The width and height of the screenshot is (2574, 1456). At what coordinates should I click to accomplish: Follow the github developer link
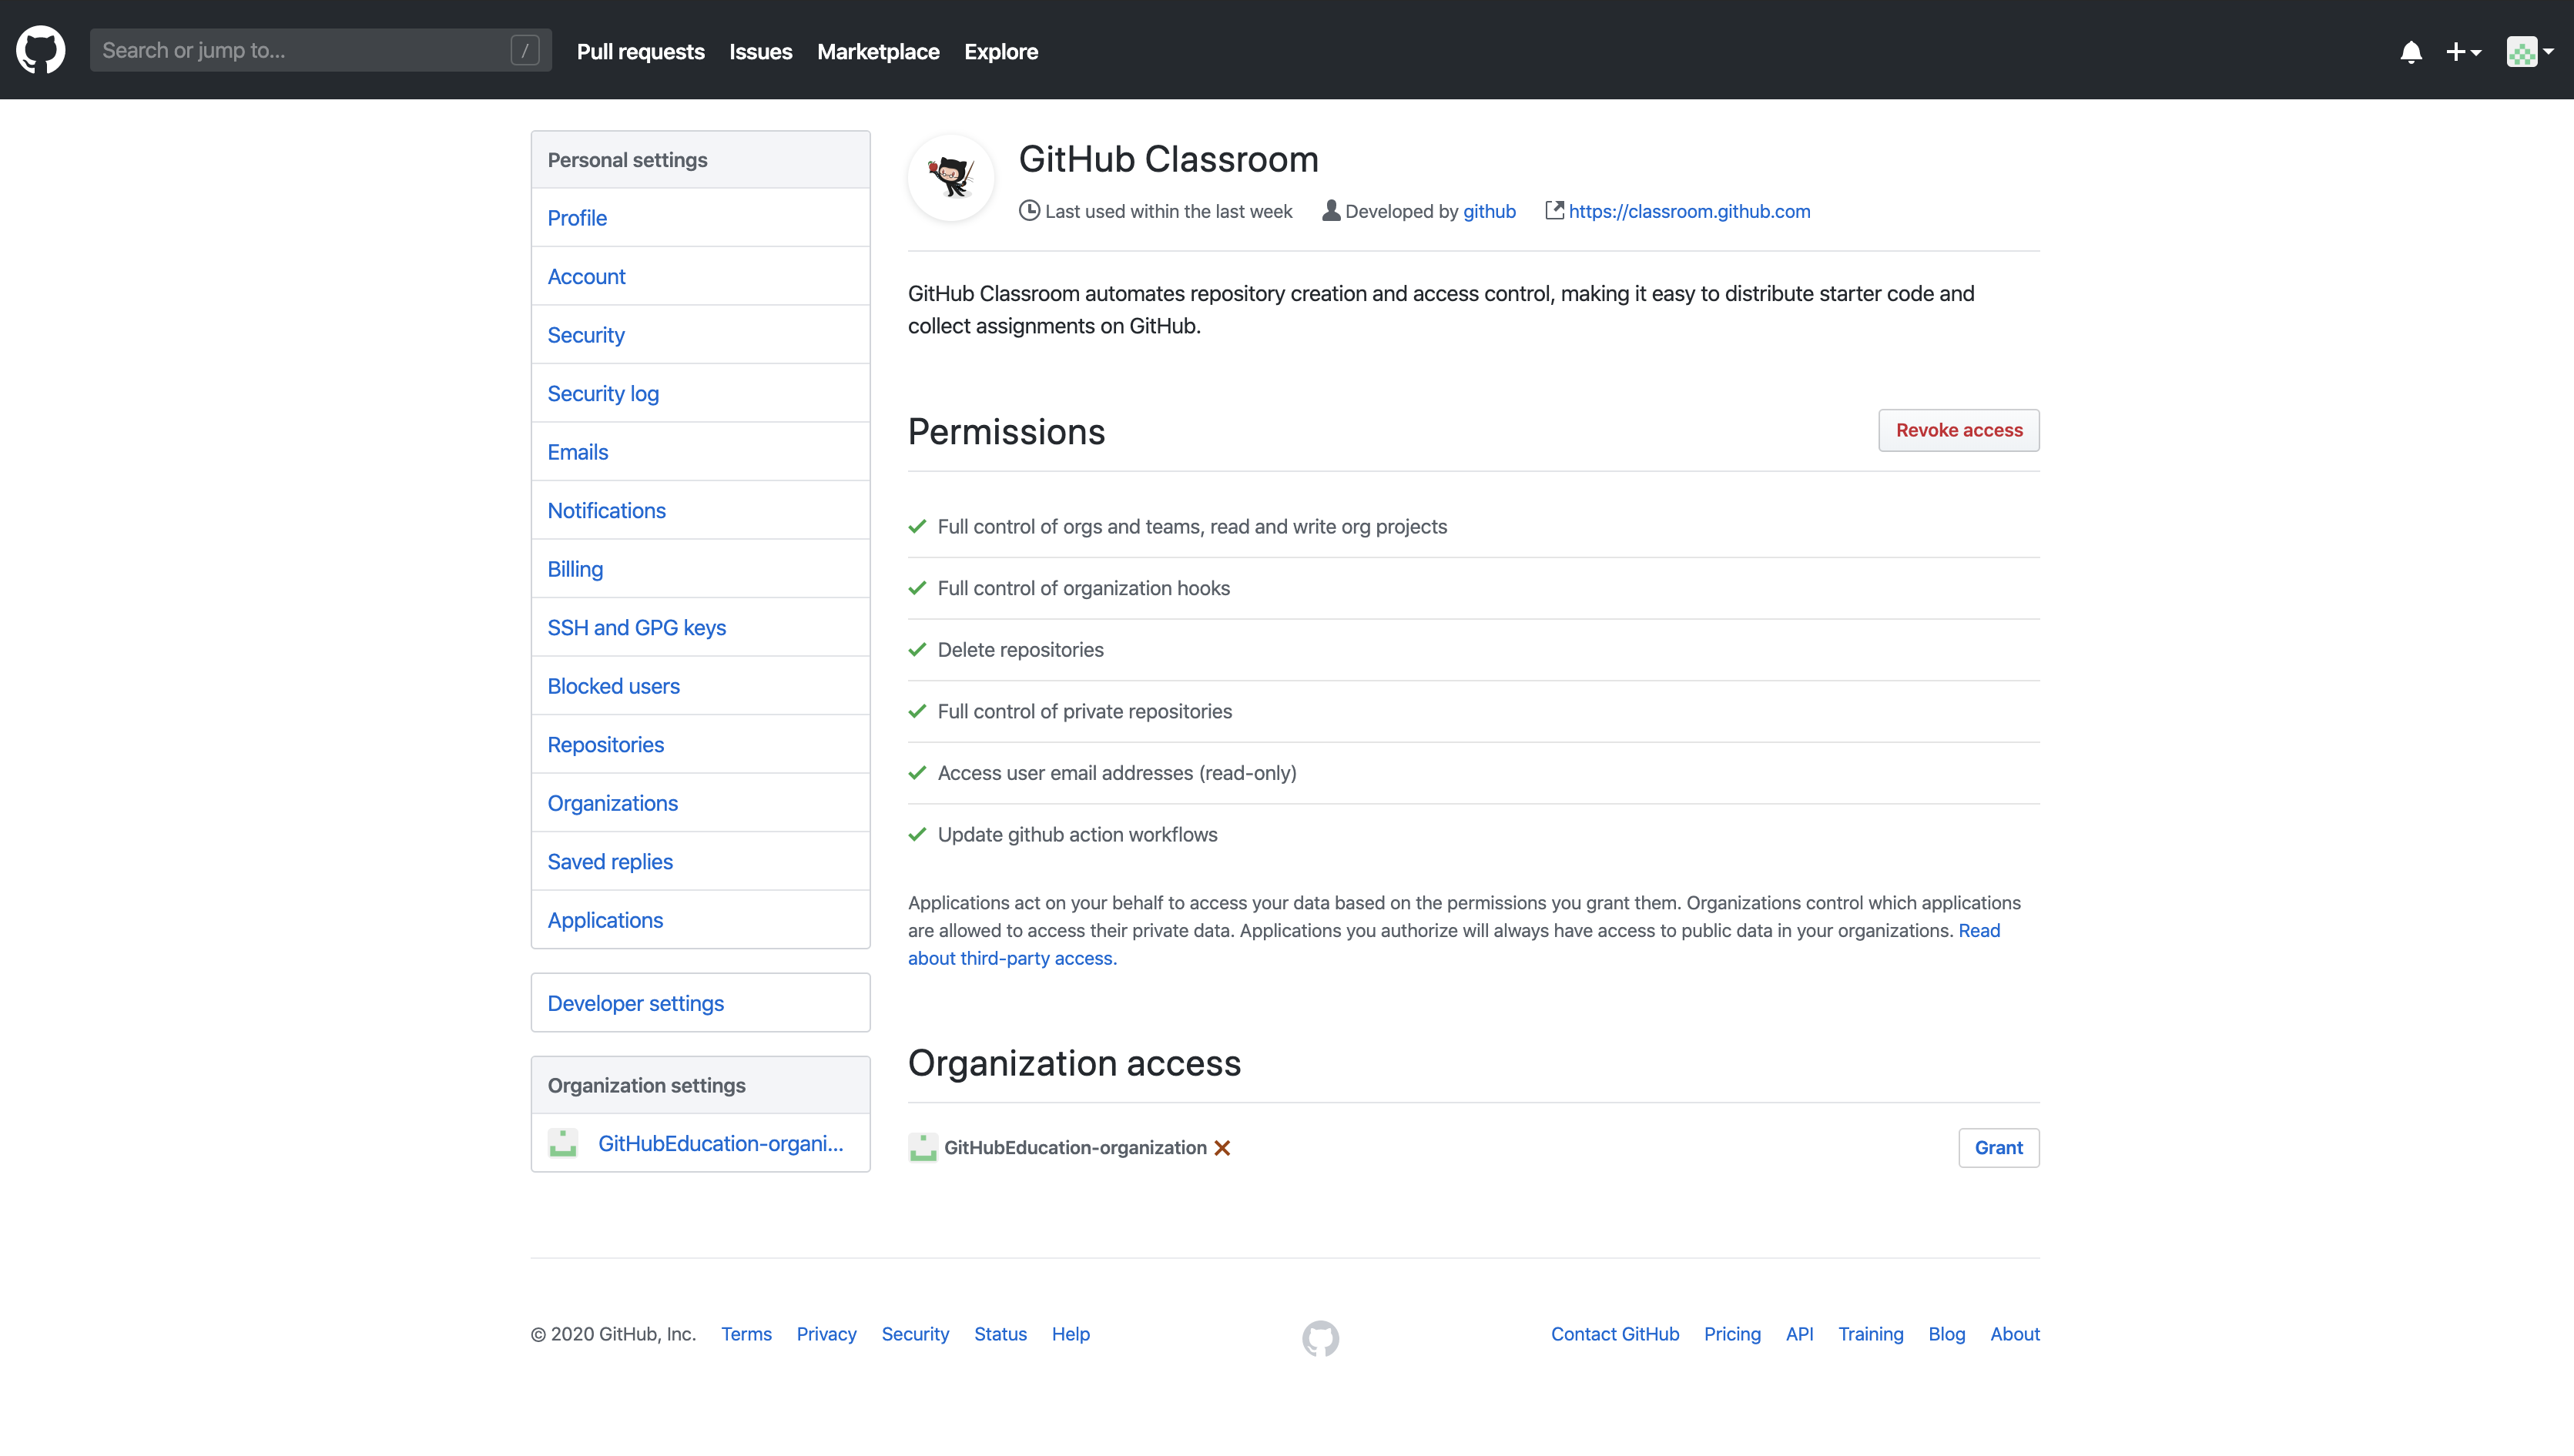click(1489, 211)
